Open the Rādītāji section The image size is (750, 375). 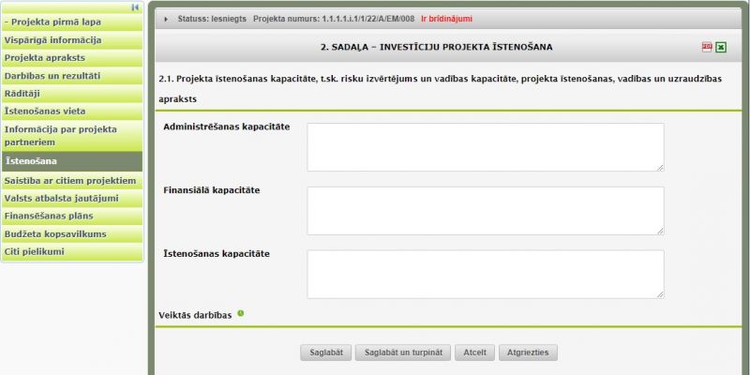(x=71, y=93)
